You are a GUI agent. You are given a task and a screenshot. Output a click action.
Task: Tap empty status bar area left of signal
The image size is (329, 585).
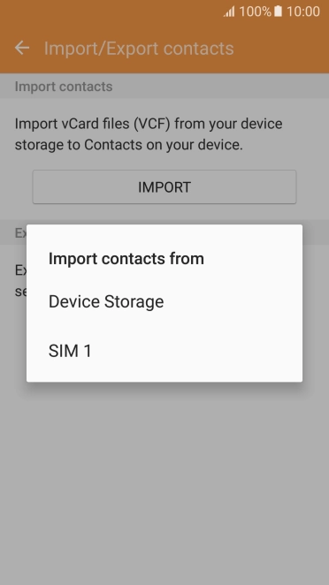(x=111, y=11)
